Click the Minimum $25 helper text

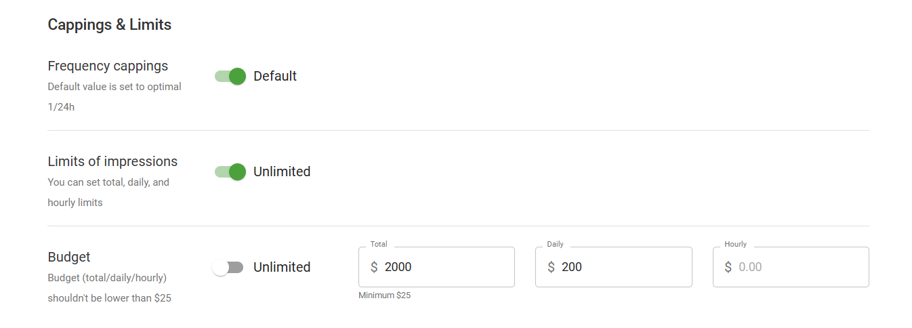click(384, 295)
